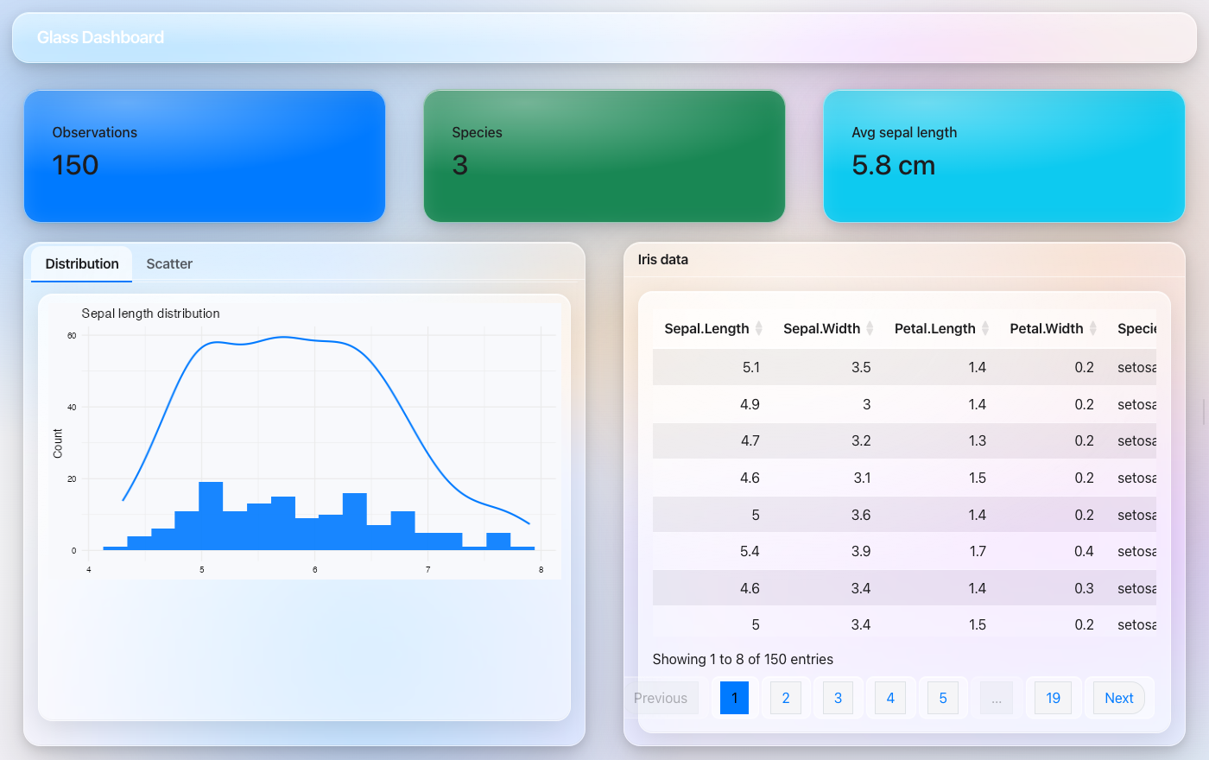Click the Avg sepal length card
This screenshot has width=1209, height=760.
1004,156
